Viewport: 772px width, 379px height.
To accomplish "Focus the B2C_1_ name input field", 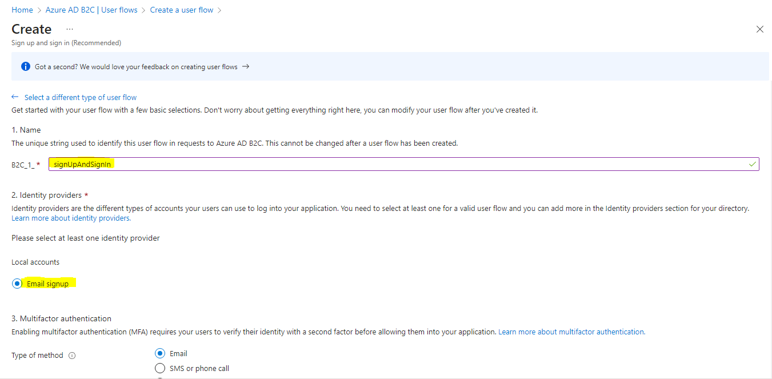I will click(x=404, y=164).
